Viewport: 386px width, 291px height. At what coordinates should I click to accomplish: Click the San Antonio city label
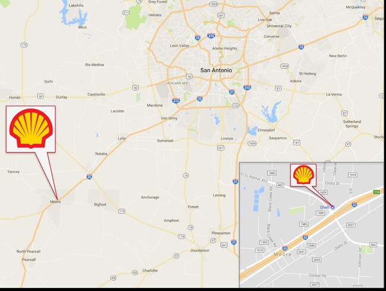[216, 71]
